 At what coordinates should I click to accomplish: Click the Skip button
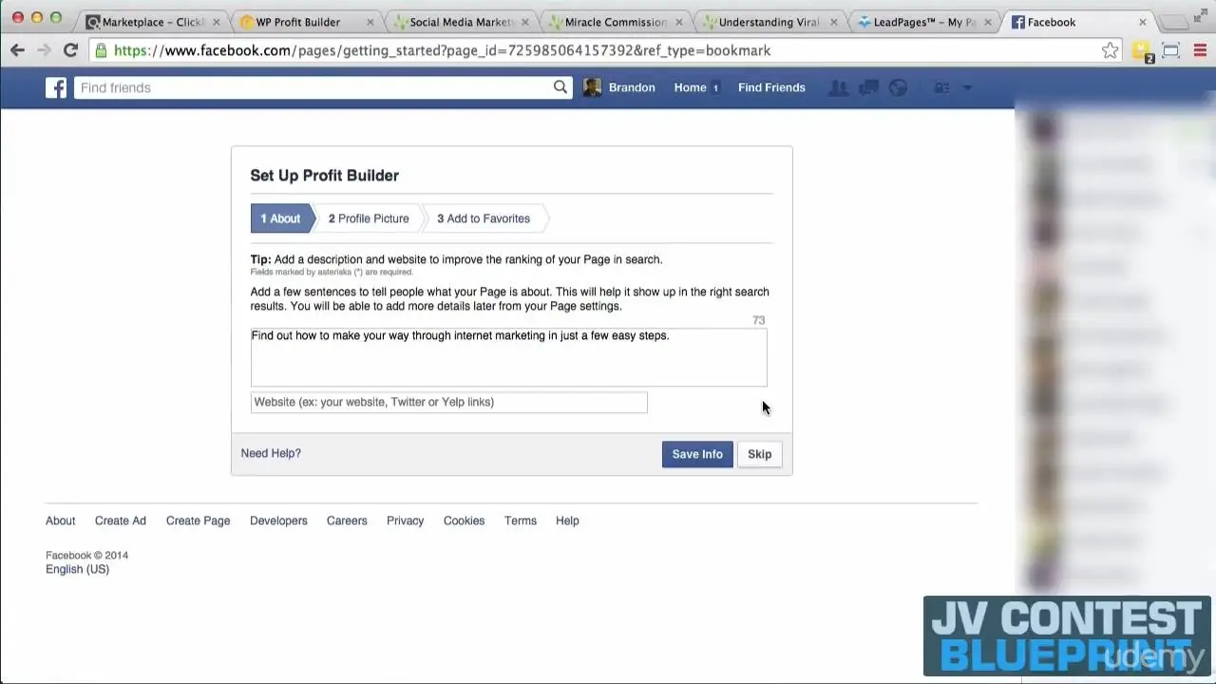[x=759, y=454]
